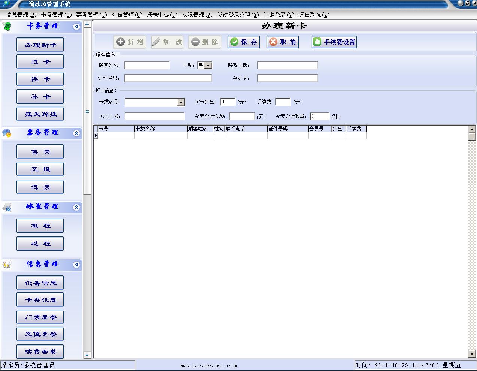This screenshot has width=477, height=371.
Task: Open the fee settings (手续费设置) icon button
Action: pos(317,42)
